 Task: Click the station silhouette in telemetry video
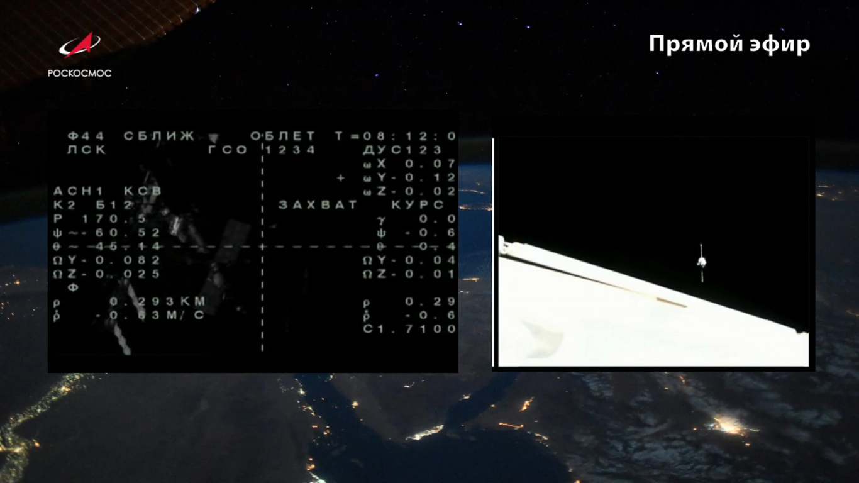[x=182, y=245]
